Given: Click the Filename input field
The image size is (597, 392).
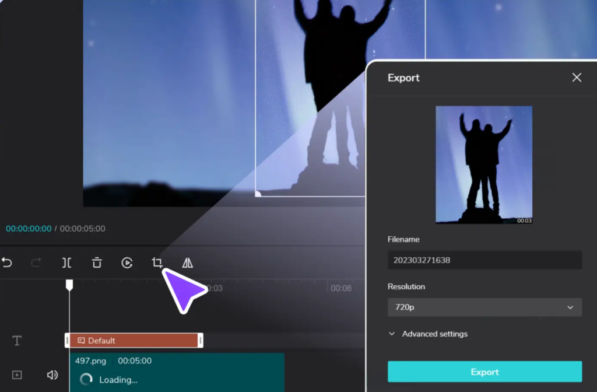Looking at the screenshot, I should 484,260.
